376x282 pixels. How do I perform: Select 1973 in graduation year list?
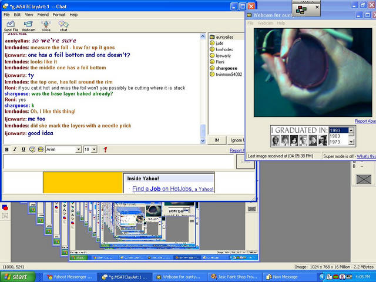[x=338, y=142]
